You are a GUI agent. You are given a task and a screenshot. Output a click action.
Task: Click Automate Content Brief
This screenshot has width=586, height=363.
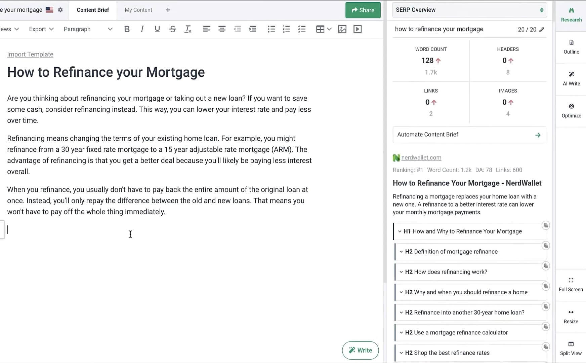click(469, 135)
